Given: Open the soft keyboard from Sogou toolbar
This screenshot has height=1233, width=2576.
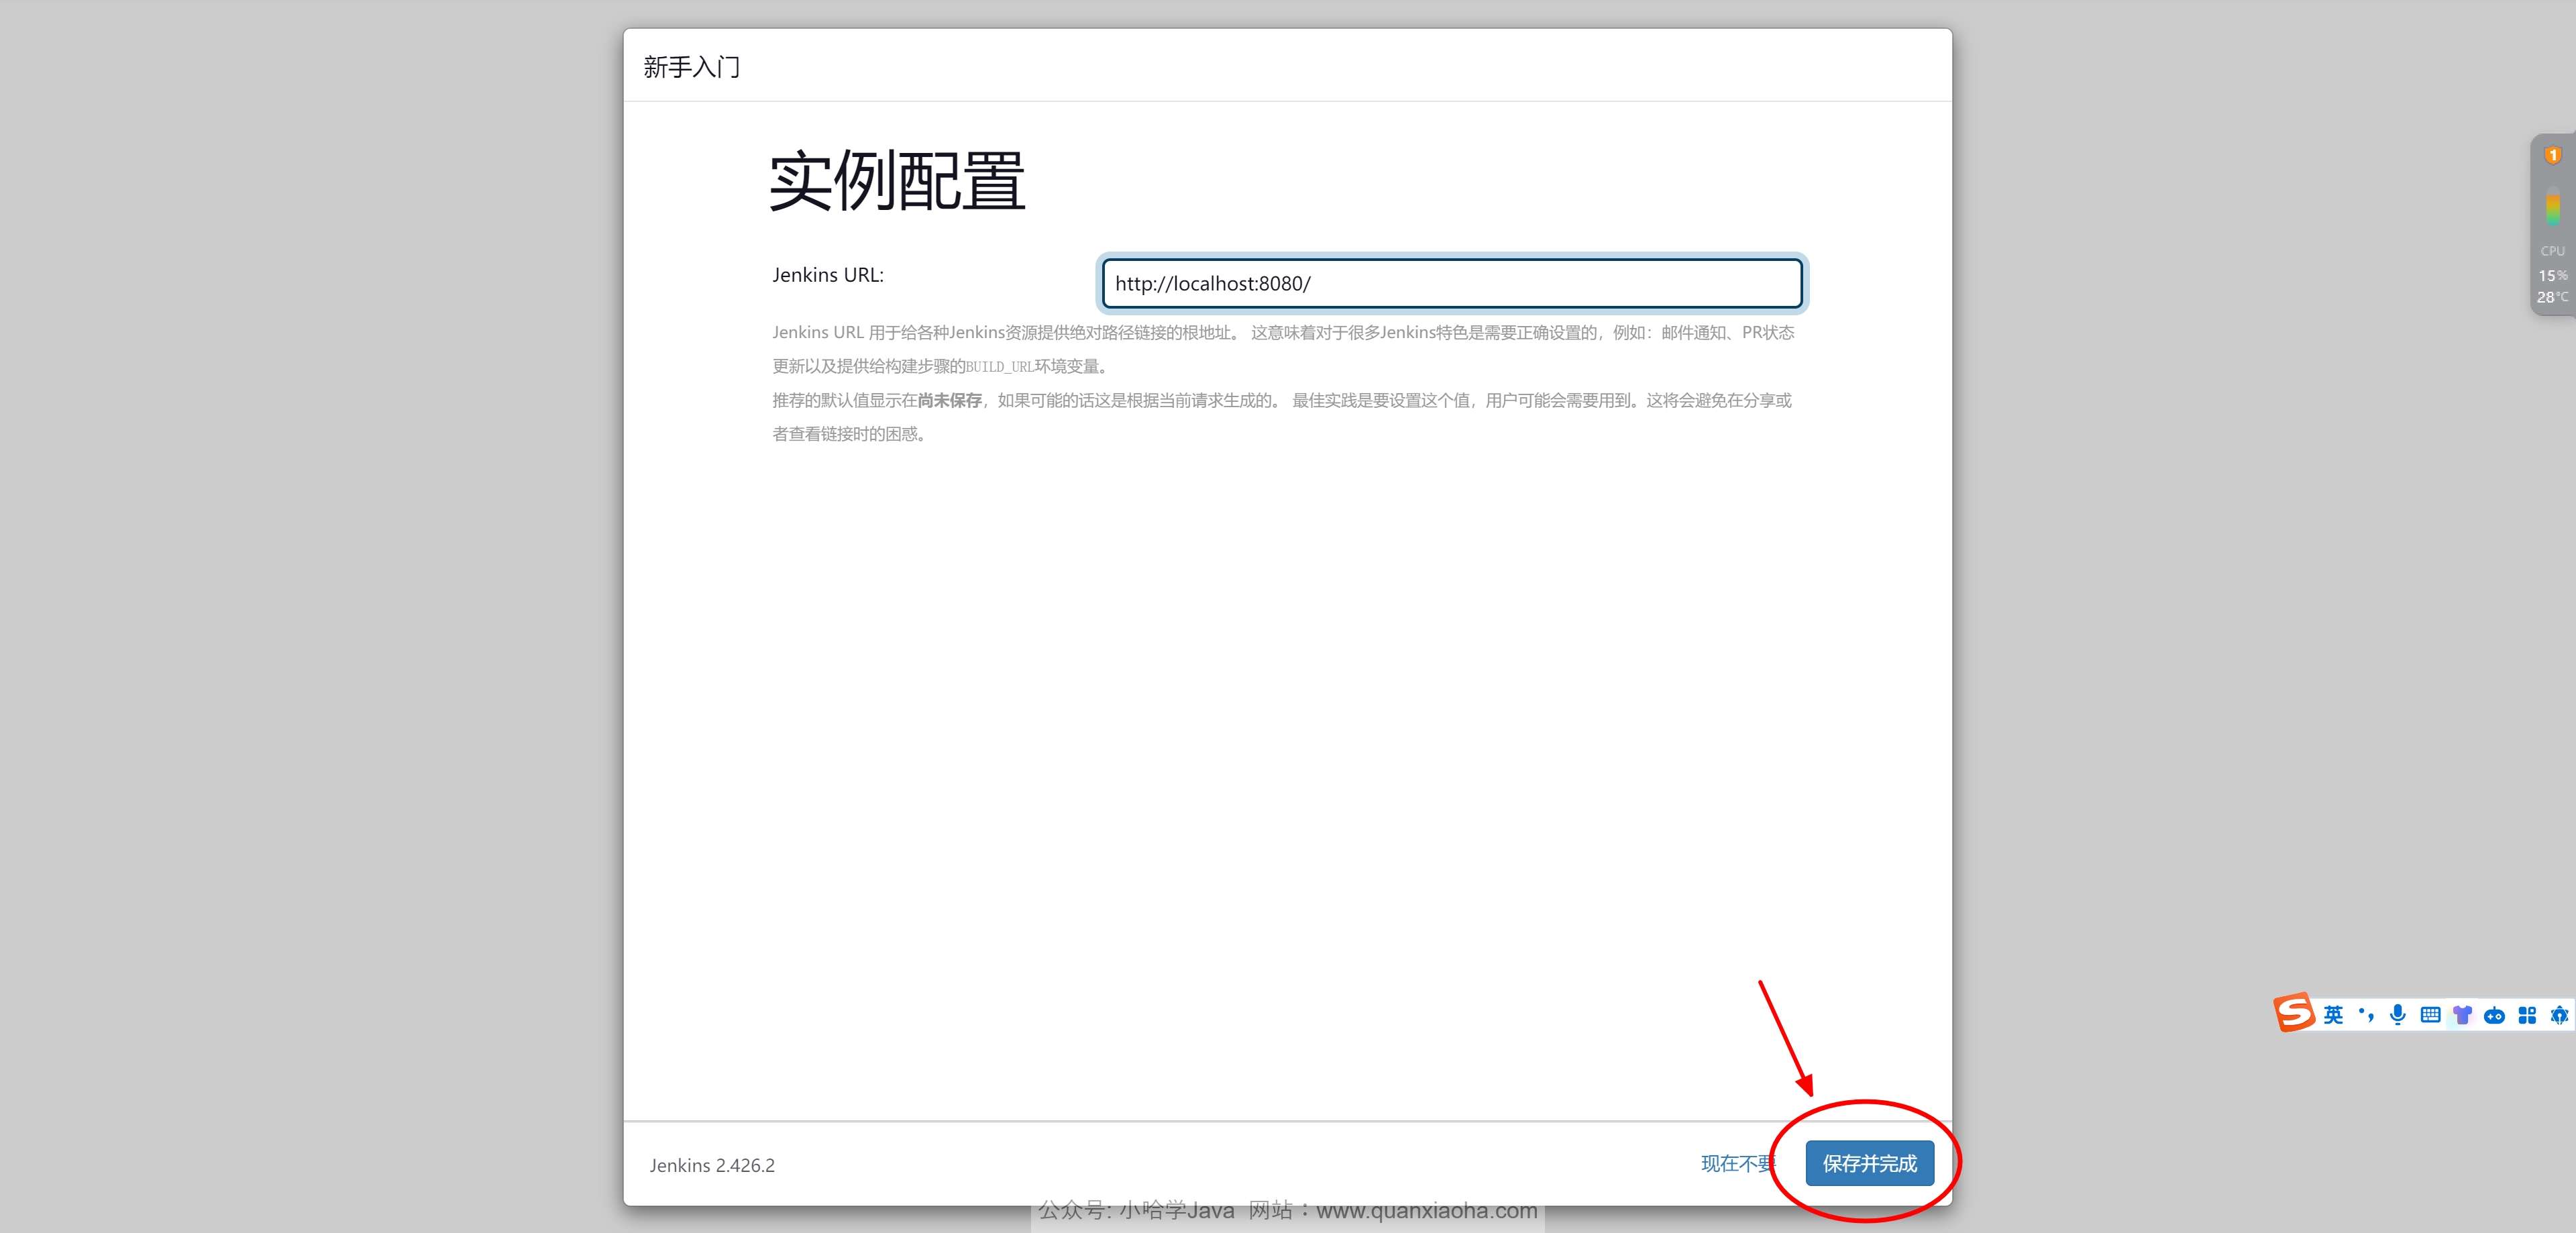Looking at the screenshot, I should coord(2430,1015).
